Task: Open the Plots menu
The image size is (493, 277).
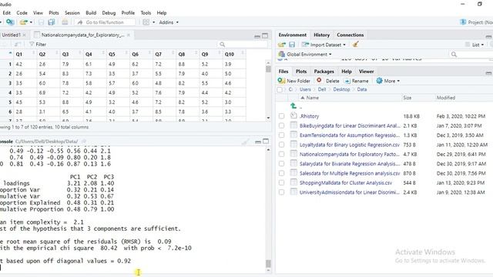Action: [54, 13]
